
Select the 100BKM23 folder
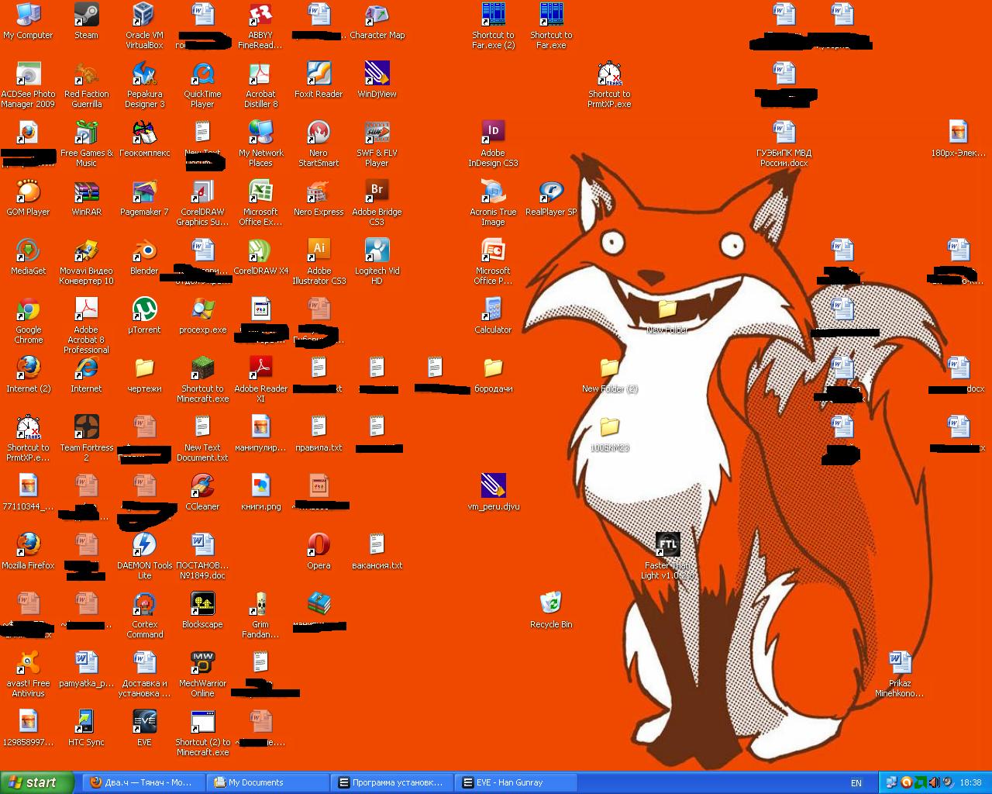point(609,434)
